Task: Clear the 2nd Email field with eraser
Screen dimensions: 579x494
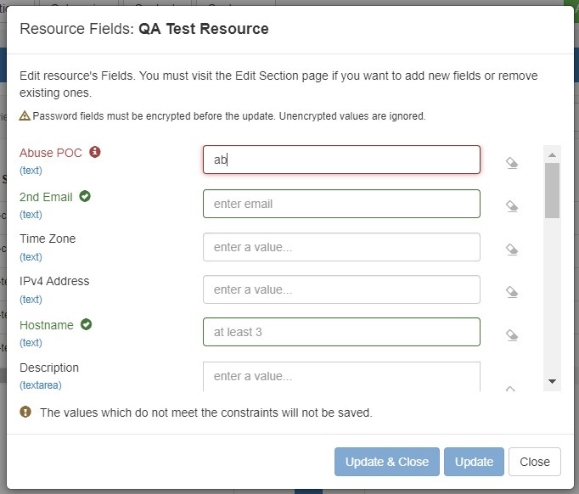Action: coord(512,205)
